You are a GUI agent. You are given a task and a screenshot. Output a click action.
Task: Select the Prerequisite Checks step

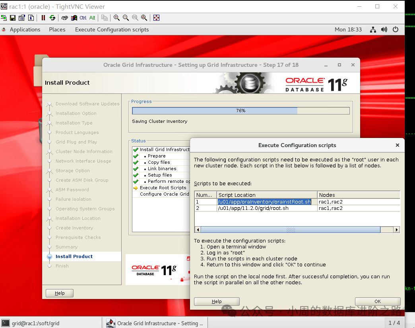(78, 237)
